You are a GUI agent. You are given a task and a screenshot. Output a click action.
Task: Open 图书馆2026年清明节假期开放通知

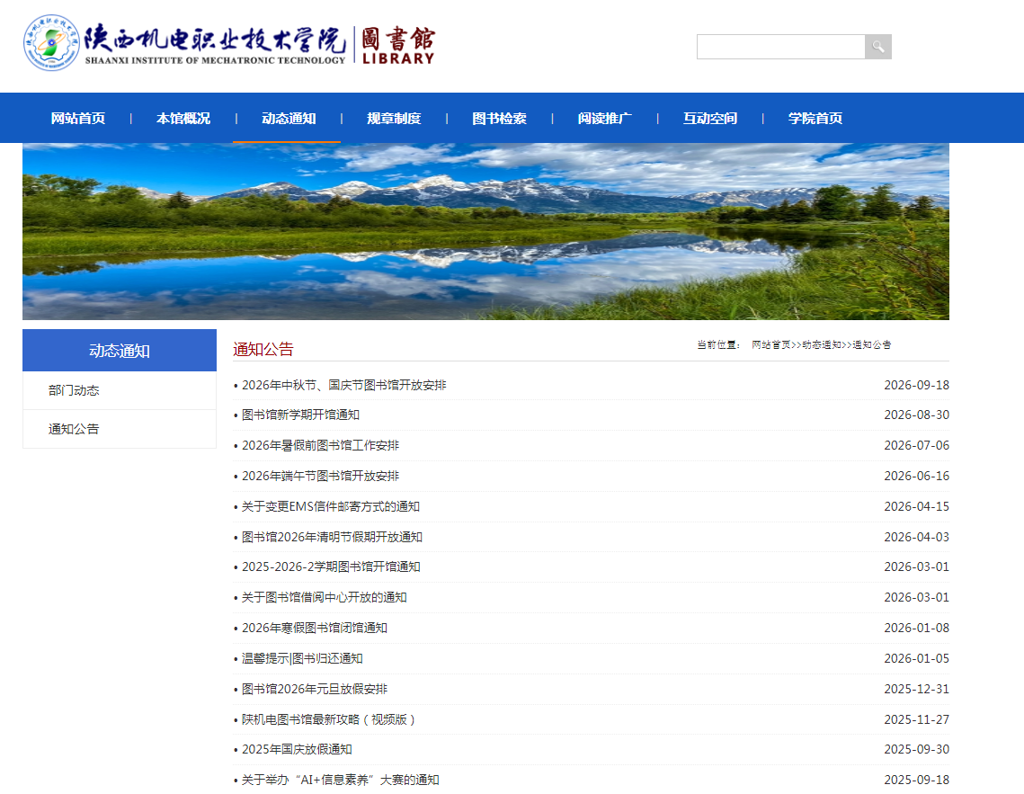tap(332, 537)
